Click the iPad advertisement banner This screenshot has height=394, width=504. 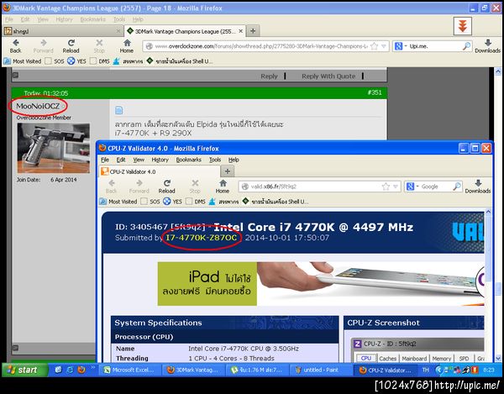[321, 284]
